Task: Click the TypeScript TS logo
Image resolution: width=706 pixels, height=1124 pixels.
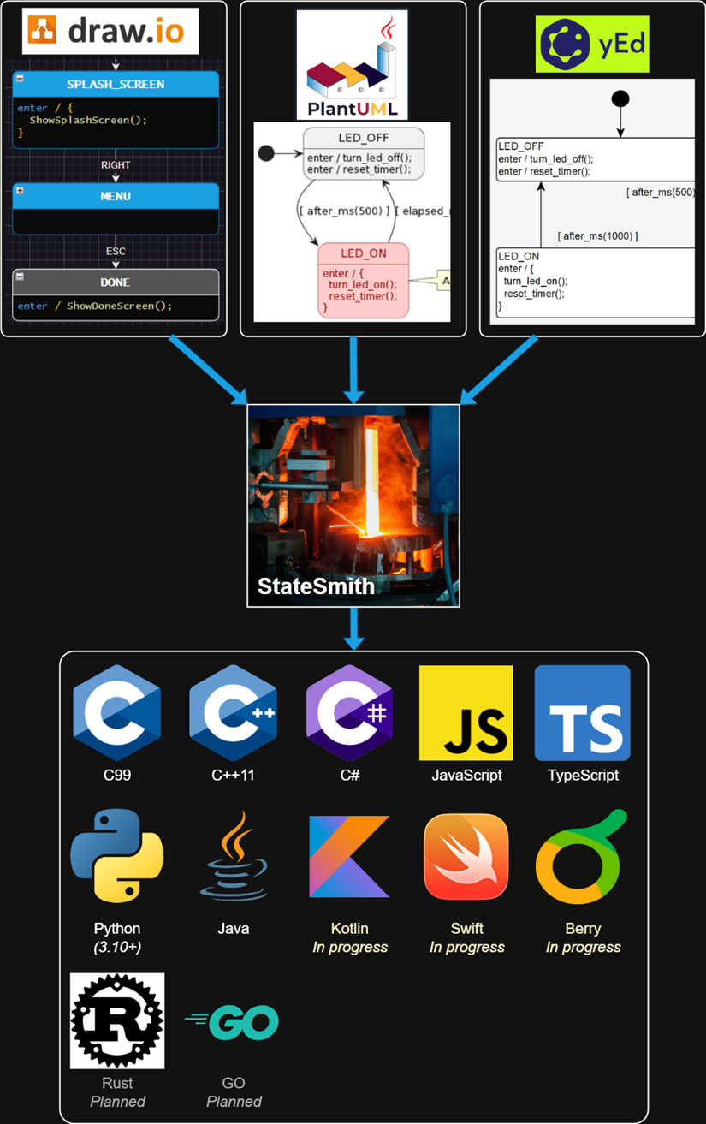Action: tap(583, 713)
